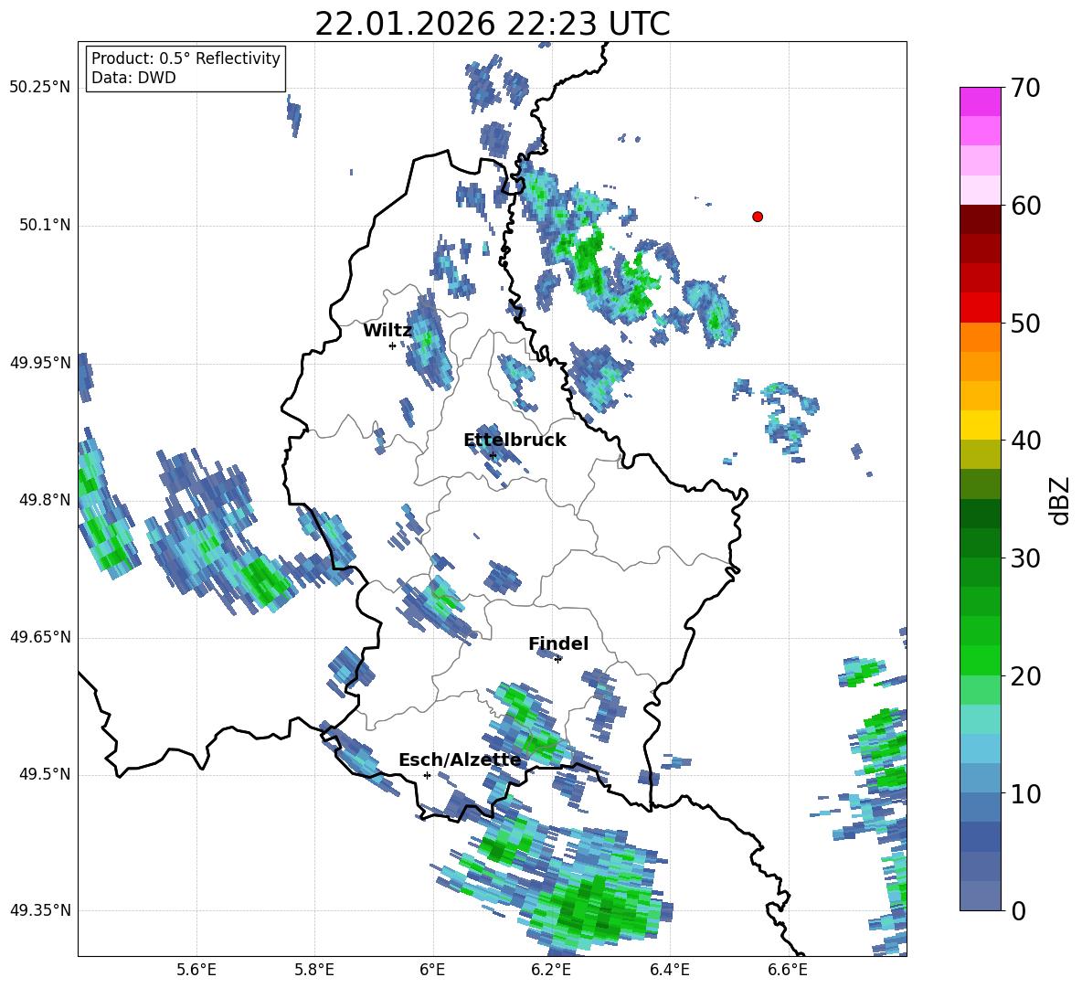
Task: Click the Ettelbruck city label
Action: (514, 441)
